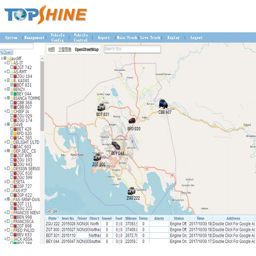Click the red status square of IAC 603
The width and height of the screenshot is (256, 256).
[15, 147]
